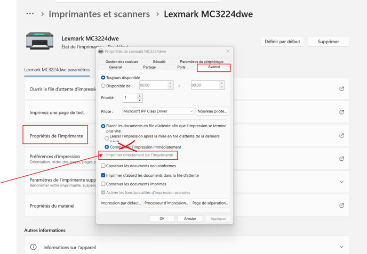Image resolution: width=367 pixels, height=254 pixels.
Task: Click external link icon for Préférences d'impression
Action: pos(341,159)
